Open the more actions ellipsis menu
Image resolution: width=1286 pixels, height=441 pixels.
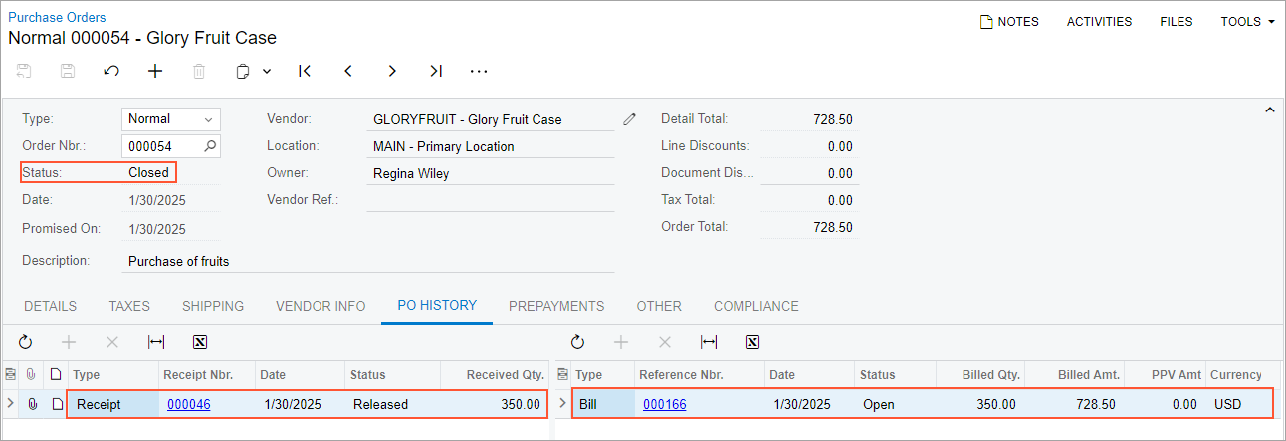[479, 71]
